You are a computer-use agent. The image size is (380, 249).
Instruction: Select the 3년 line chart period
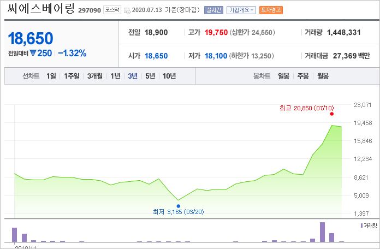[x=133, y=76]
